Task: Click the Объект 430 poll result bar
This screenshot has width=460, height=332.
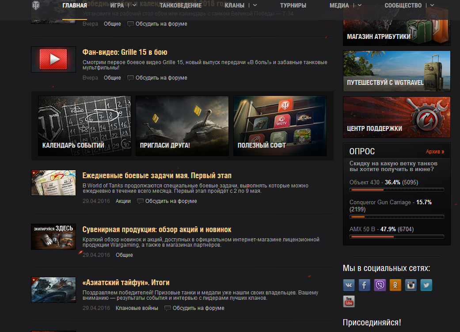Action: pos(397,190)
